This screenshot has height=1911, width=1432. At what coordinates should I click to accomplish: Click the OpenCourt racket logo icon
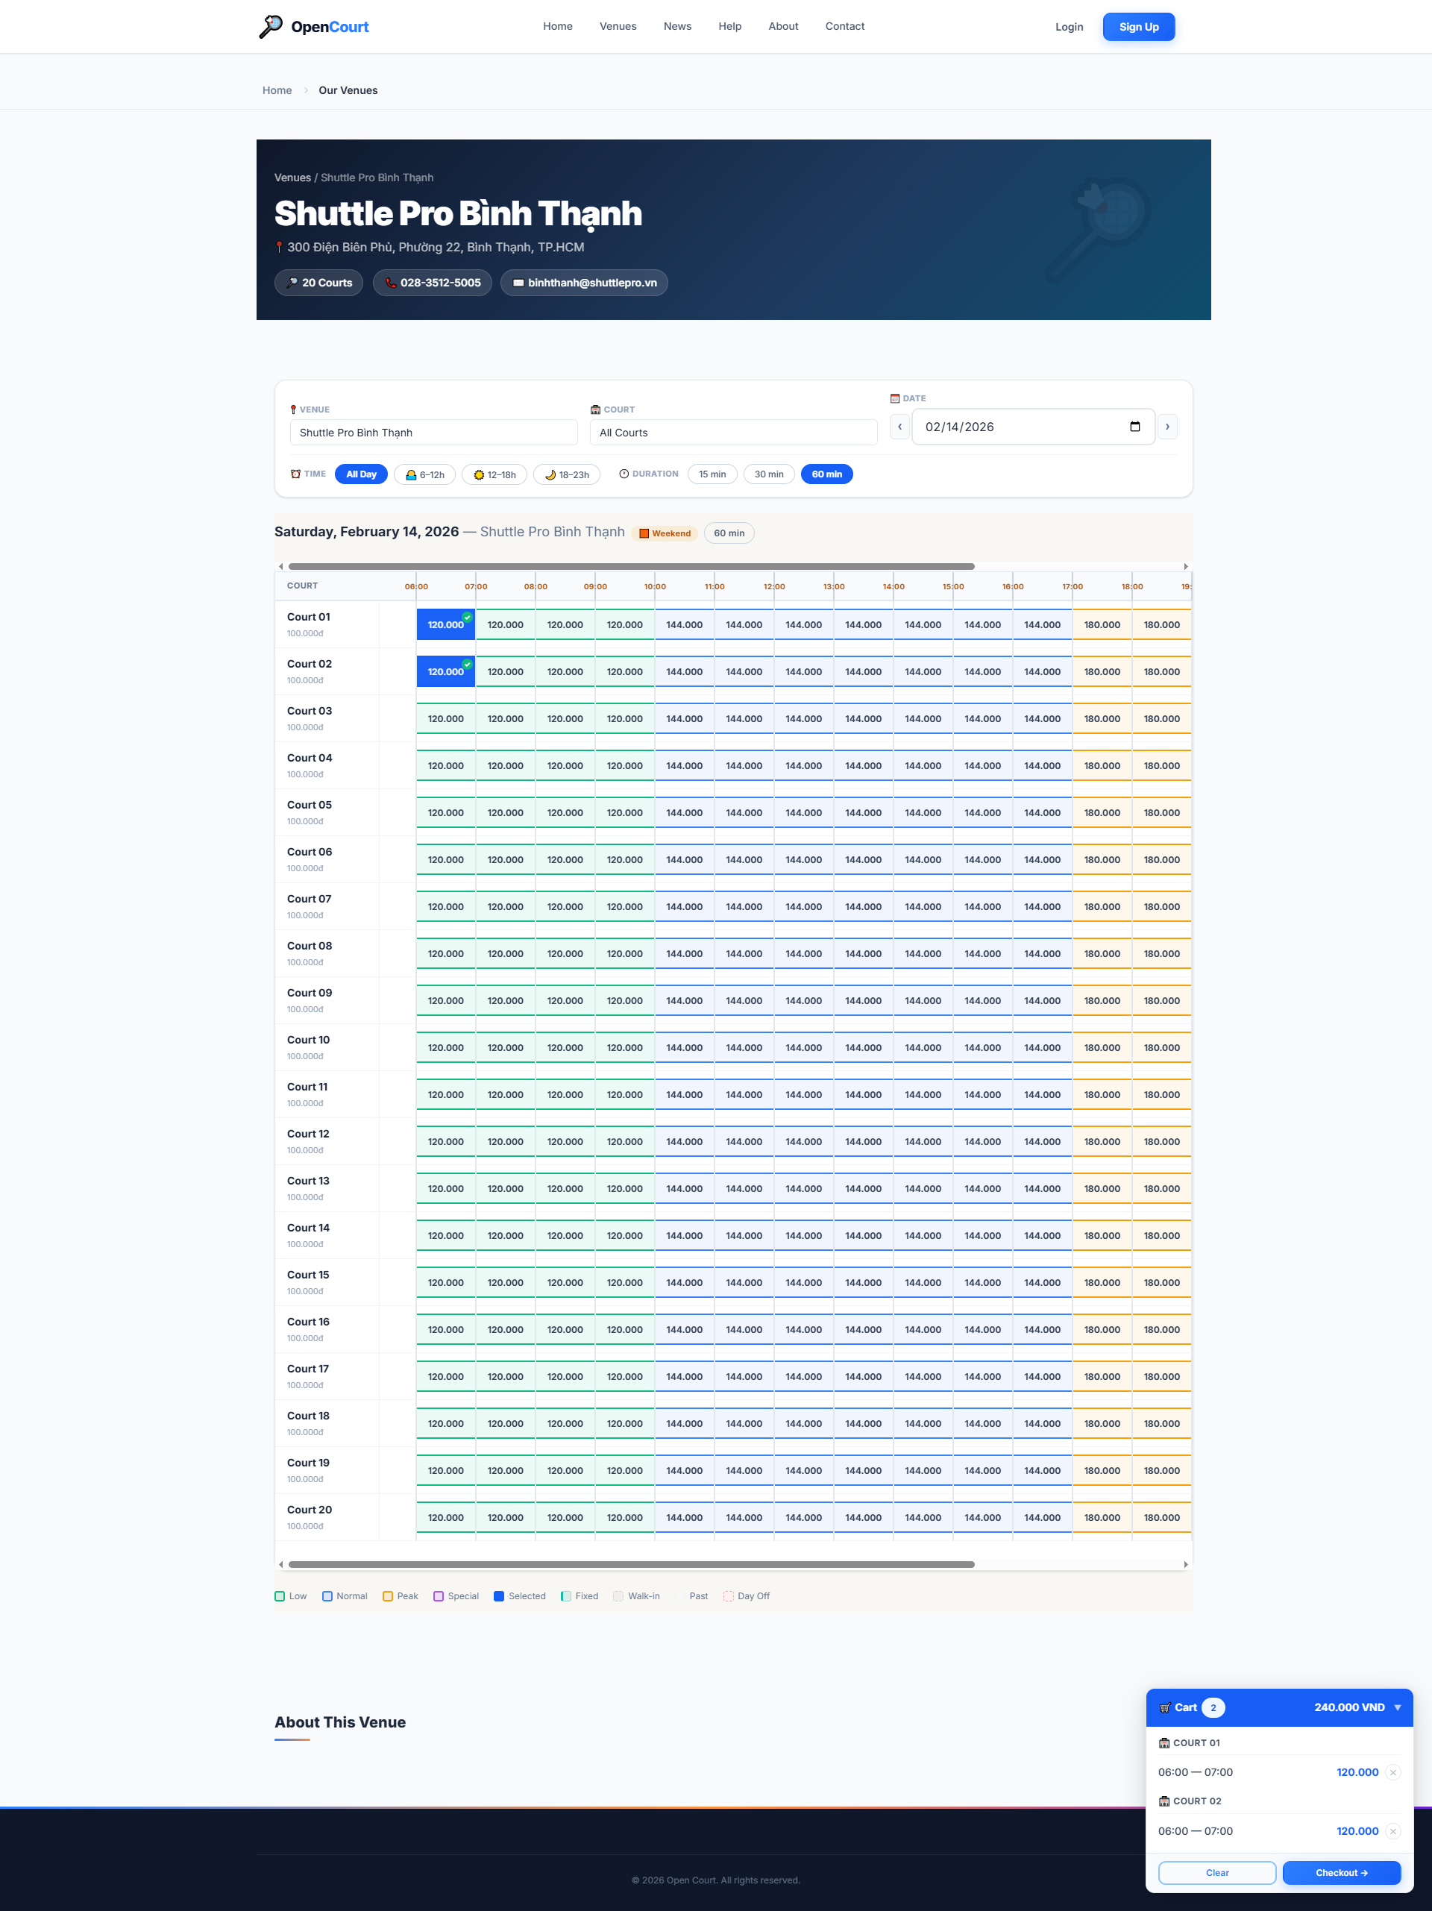click(270, 27)
